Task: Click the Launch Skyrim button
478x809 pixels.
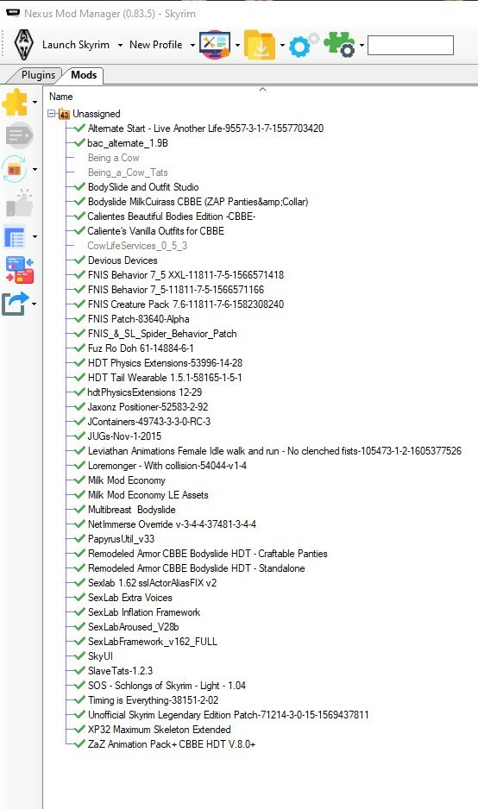Action: pyautogui.click(x=76, y=45)
